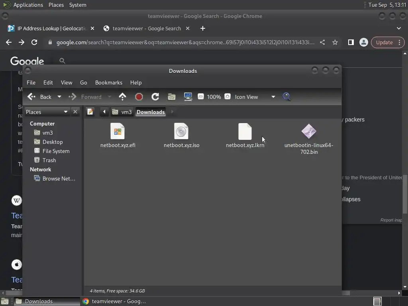Open the Help menu
This screenshot has width=408, height=306.
136,82
